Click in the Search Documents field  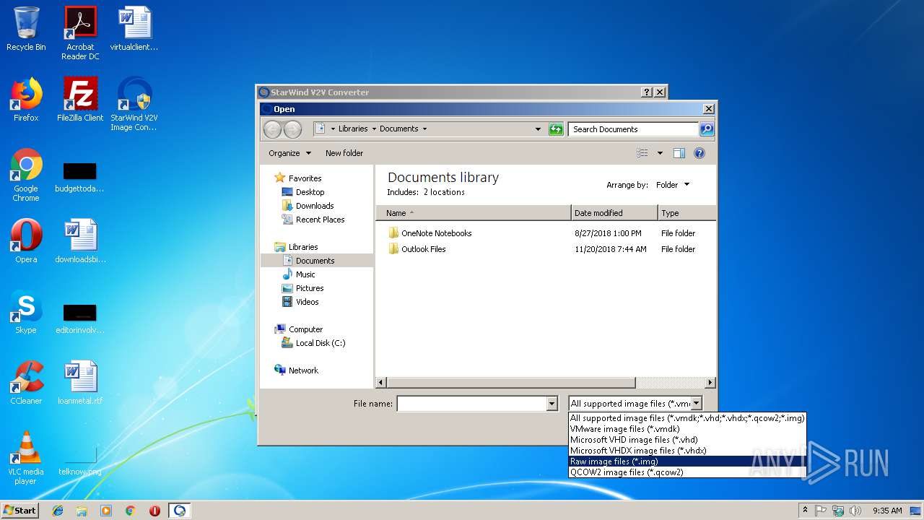pyautogui.click(x=634, y=129)
